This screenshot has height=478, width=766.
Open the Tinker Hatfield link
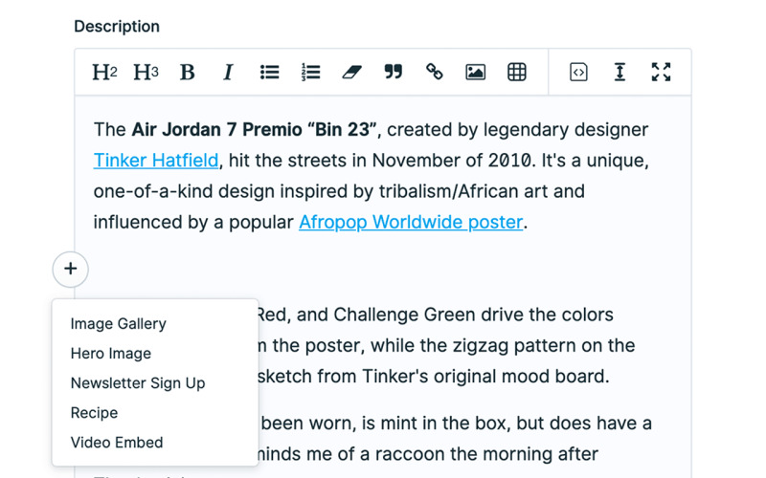[156, 161]
